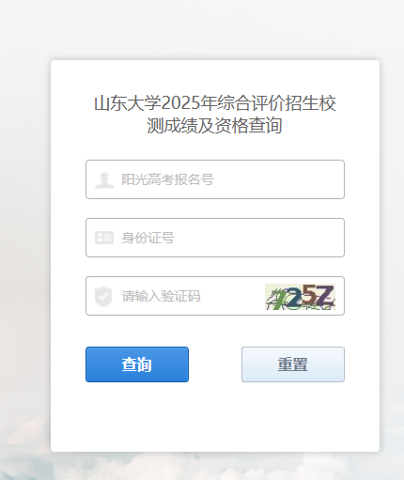Focus the 阳光高考报名号 input field
Viewport: 404px width, 480px height.
coord(215,179)
